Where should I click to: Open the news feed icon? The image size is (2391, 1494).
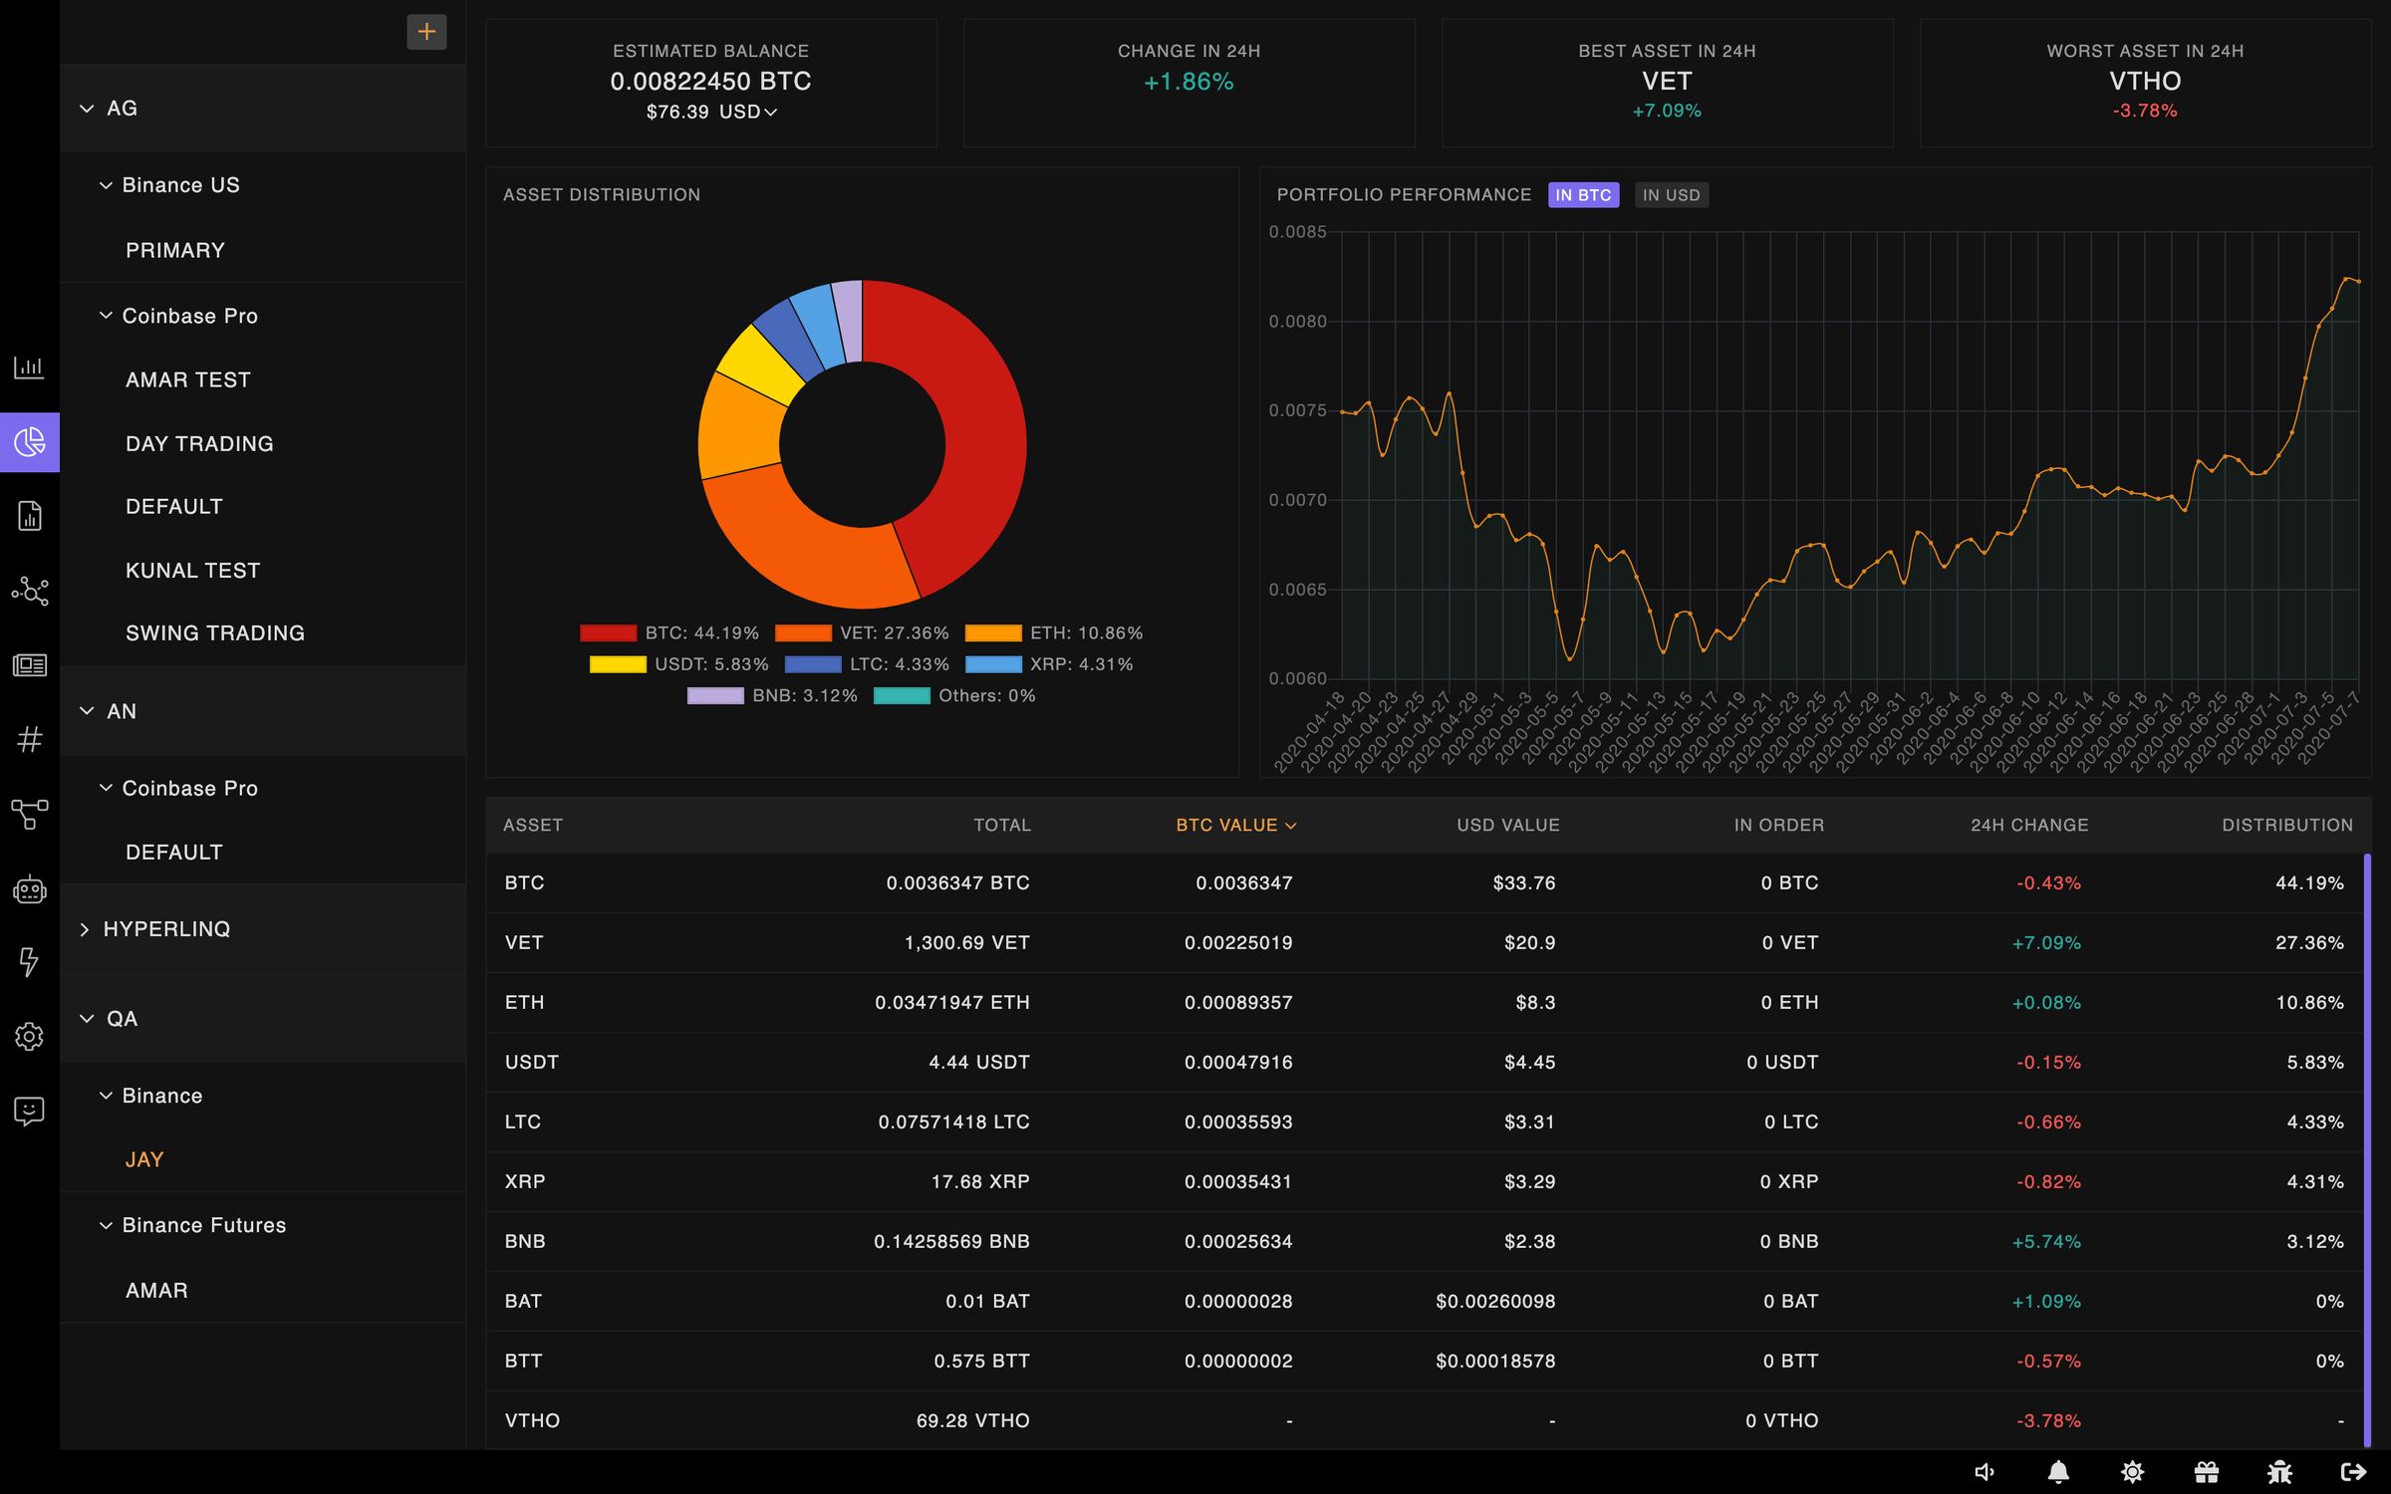click(x=30, y=665)
